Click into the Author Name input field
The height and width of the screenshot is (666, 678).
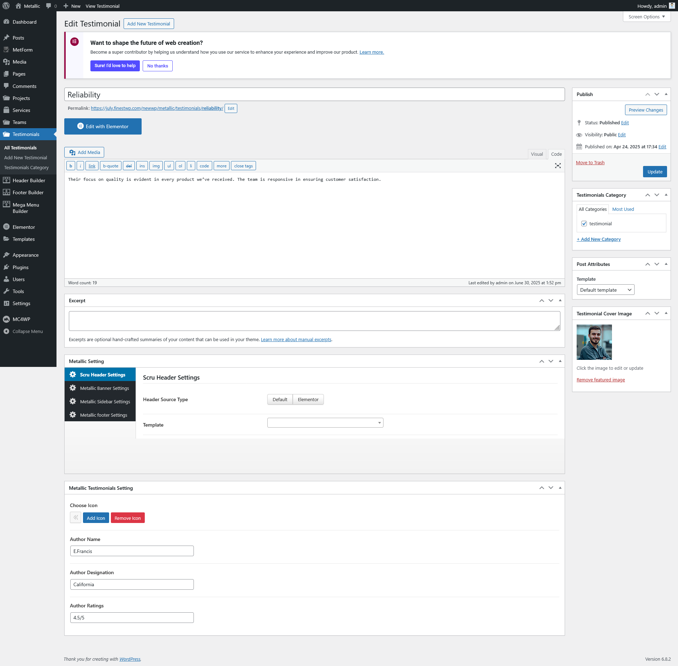pyautogui.click(x=132, y=551)
